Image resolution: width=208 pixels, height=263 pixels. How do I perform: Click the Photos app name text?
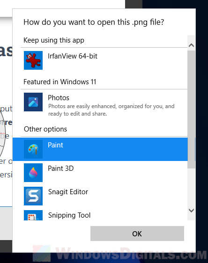click(59, 98)
